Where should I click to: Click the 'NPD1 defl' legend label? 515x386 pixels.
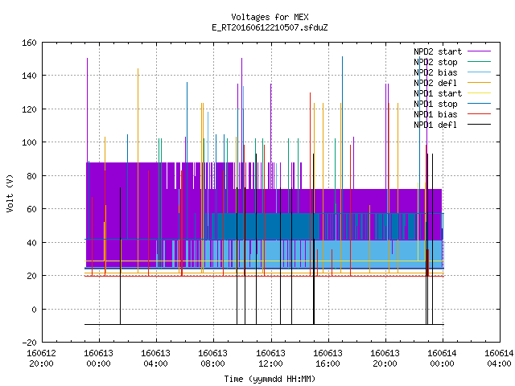click(x=435, y=125)
